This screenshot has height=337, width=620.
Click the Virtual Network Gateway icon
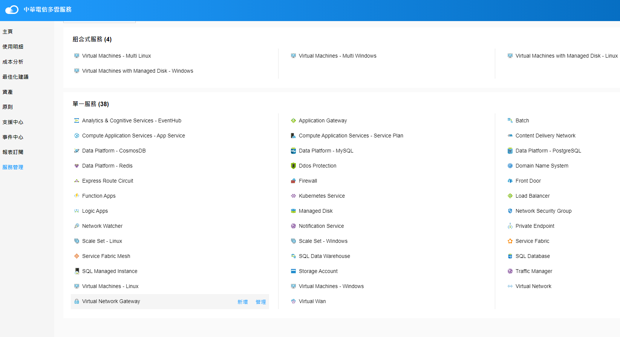pos(77,301)
